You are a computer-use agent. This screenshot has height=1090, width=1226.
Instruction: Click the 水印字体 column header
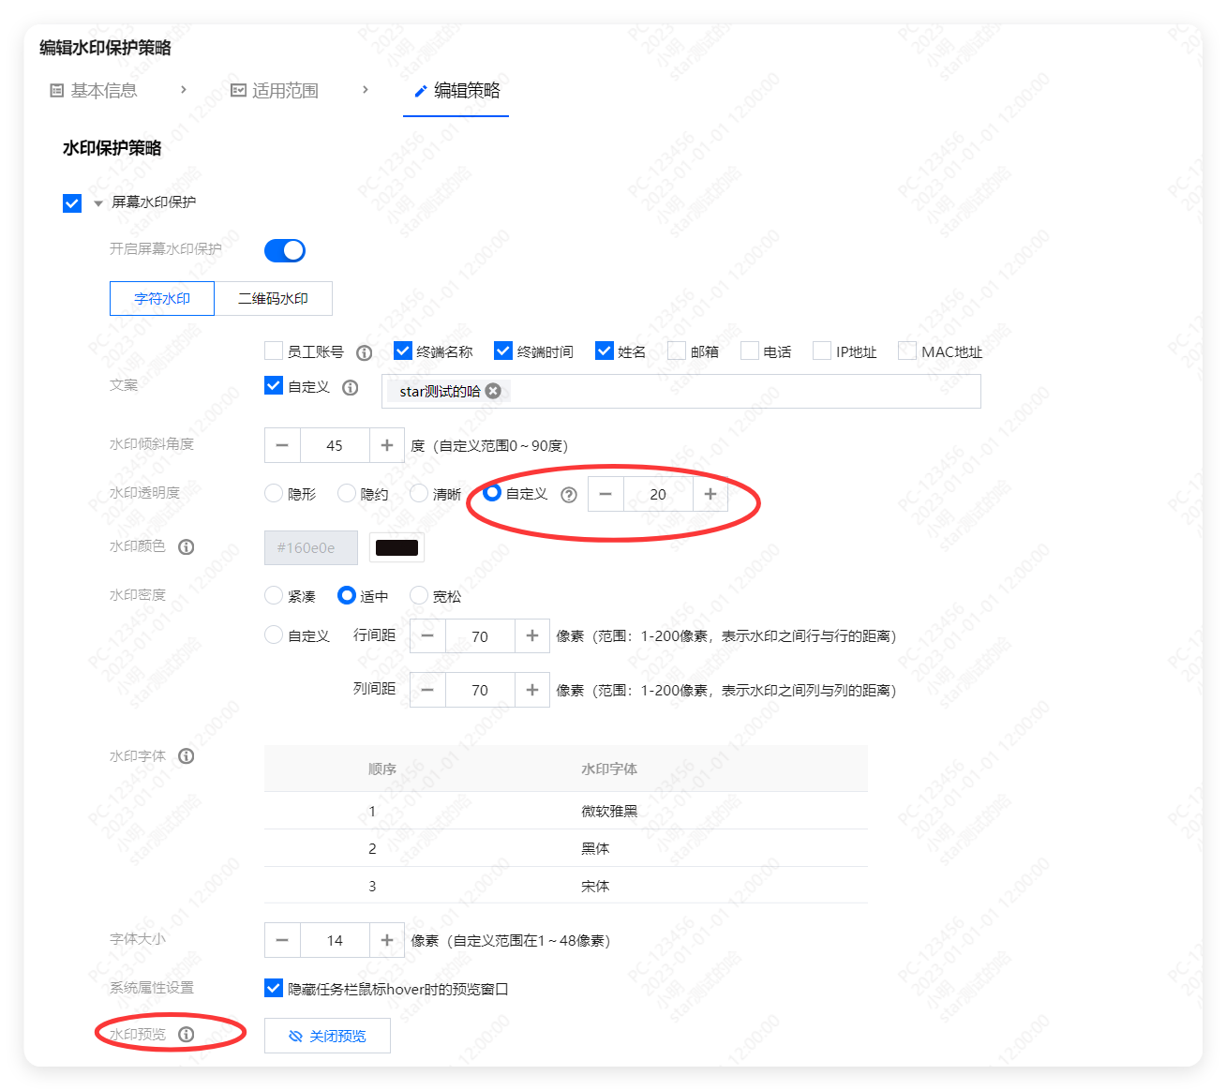tap(609, 769)
